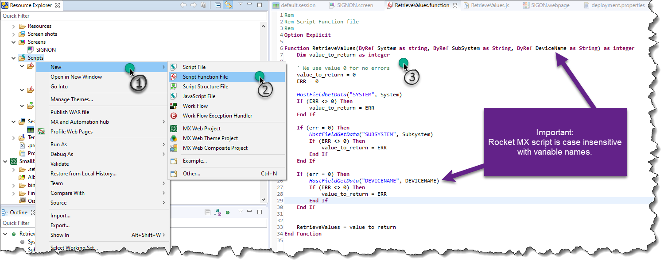
Task: Choose Script Structure File from New submenu
Action: pos(206,86)
